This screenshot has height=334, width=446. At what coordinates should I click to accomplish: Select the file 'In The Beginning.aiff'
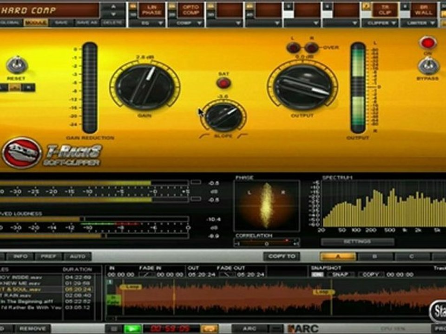click(46, 302)
